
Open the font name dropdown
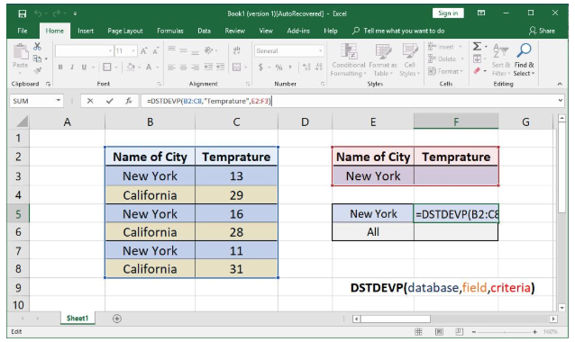click(x=110, y=51)
